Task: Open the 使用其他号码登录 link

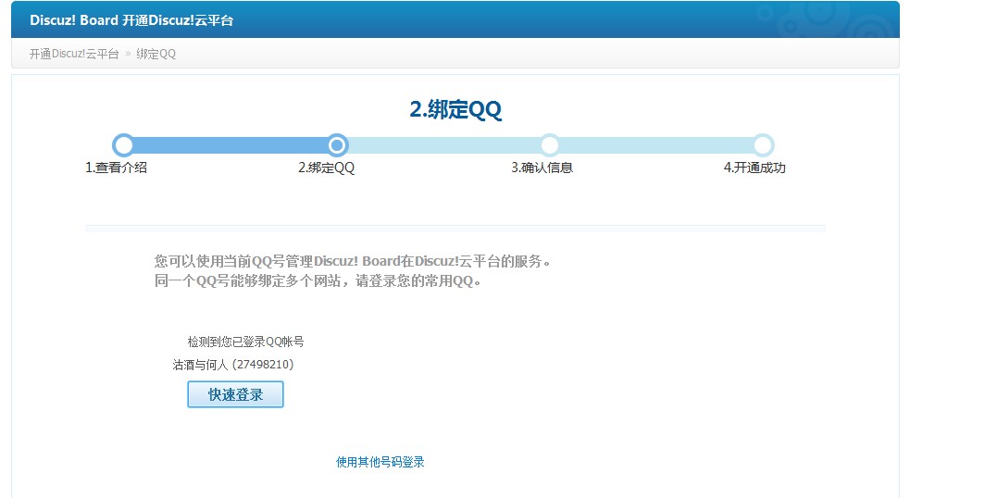Action: (380, 462)
